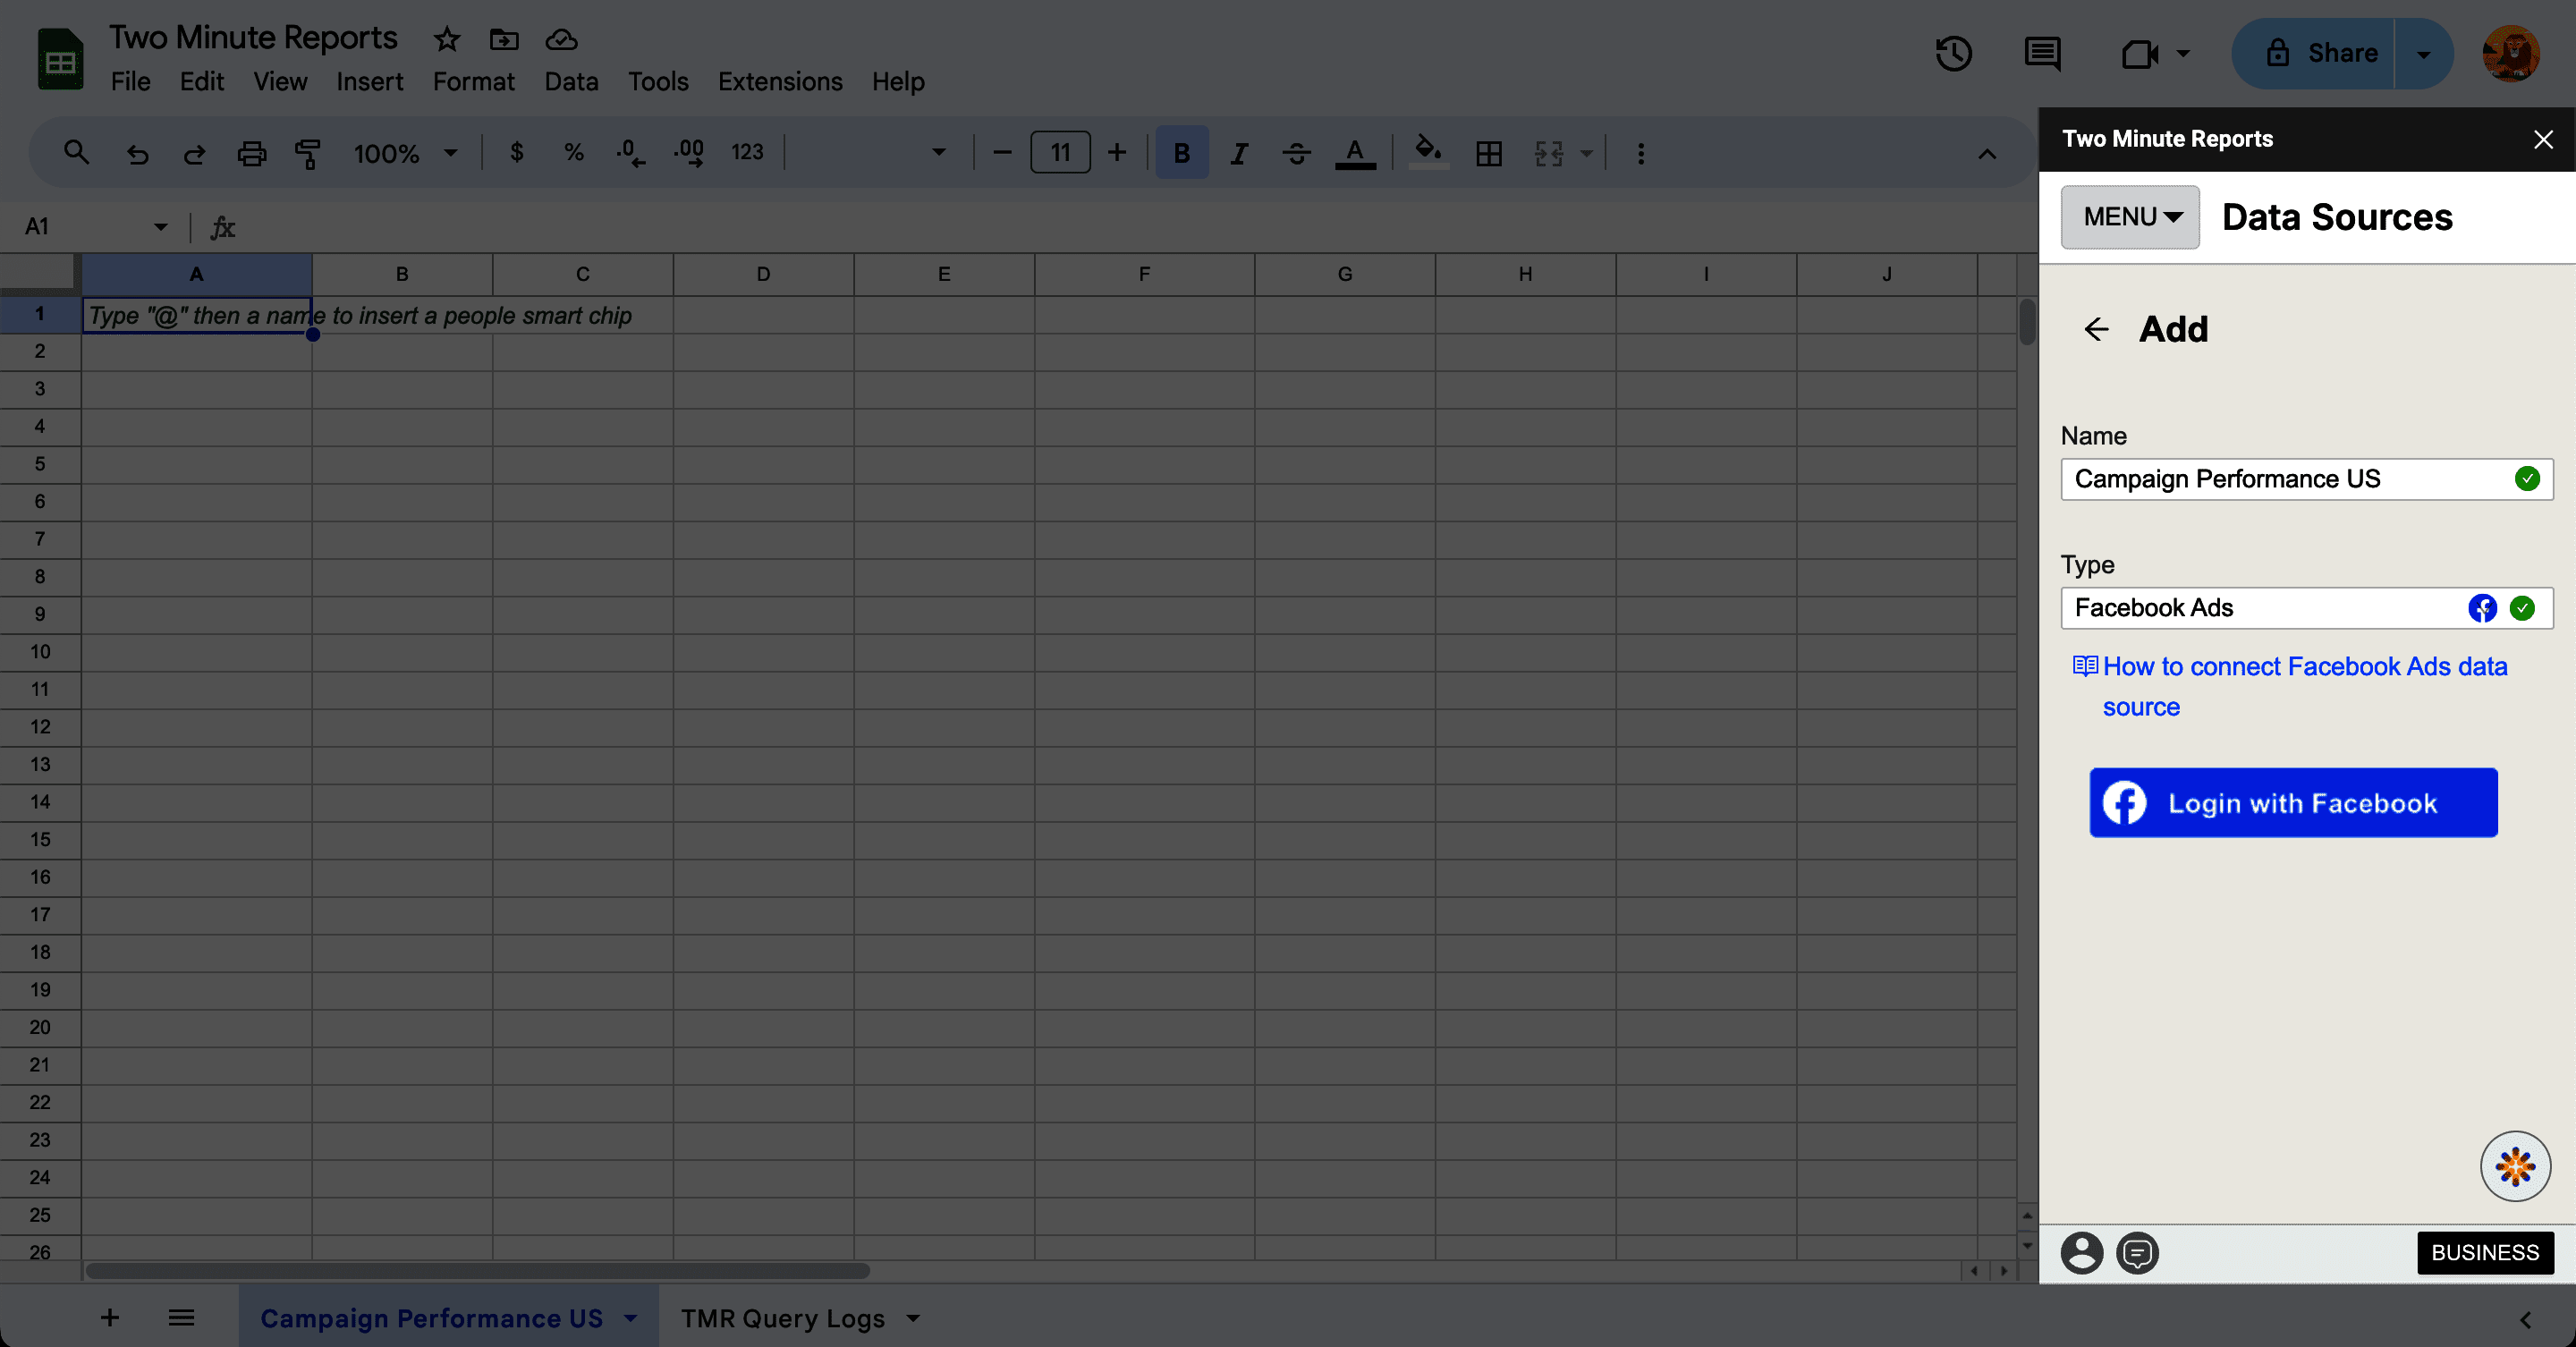Open the fill color paint bucket
This screenshot has height=1347, width=2576.
[x=1427, y=153]
